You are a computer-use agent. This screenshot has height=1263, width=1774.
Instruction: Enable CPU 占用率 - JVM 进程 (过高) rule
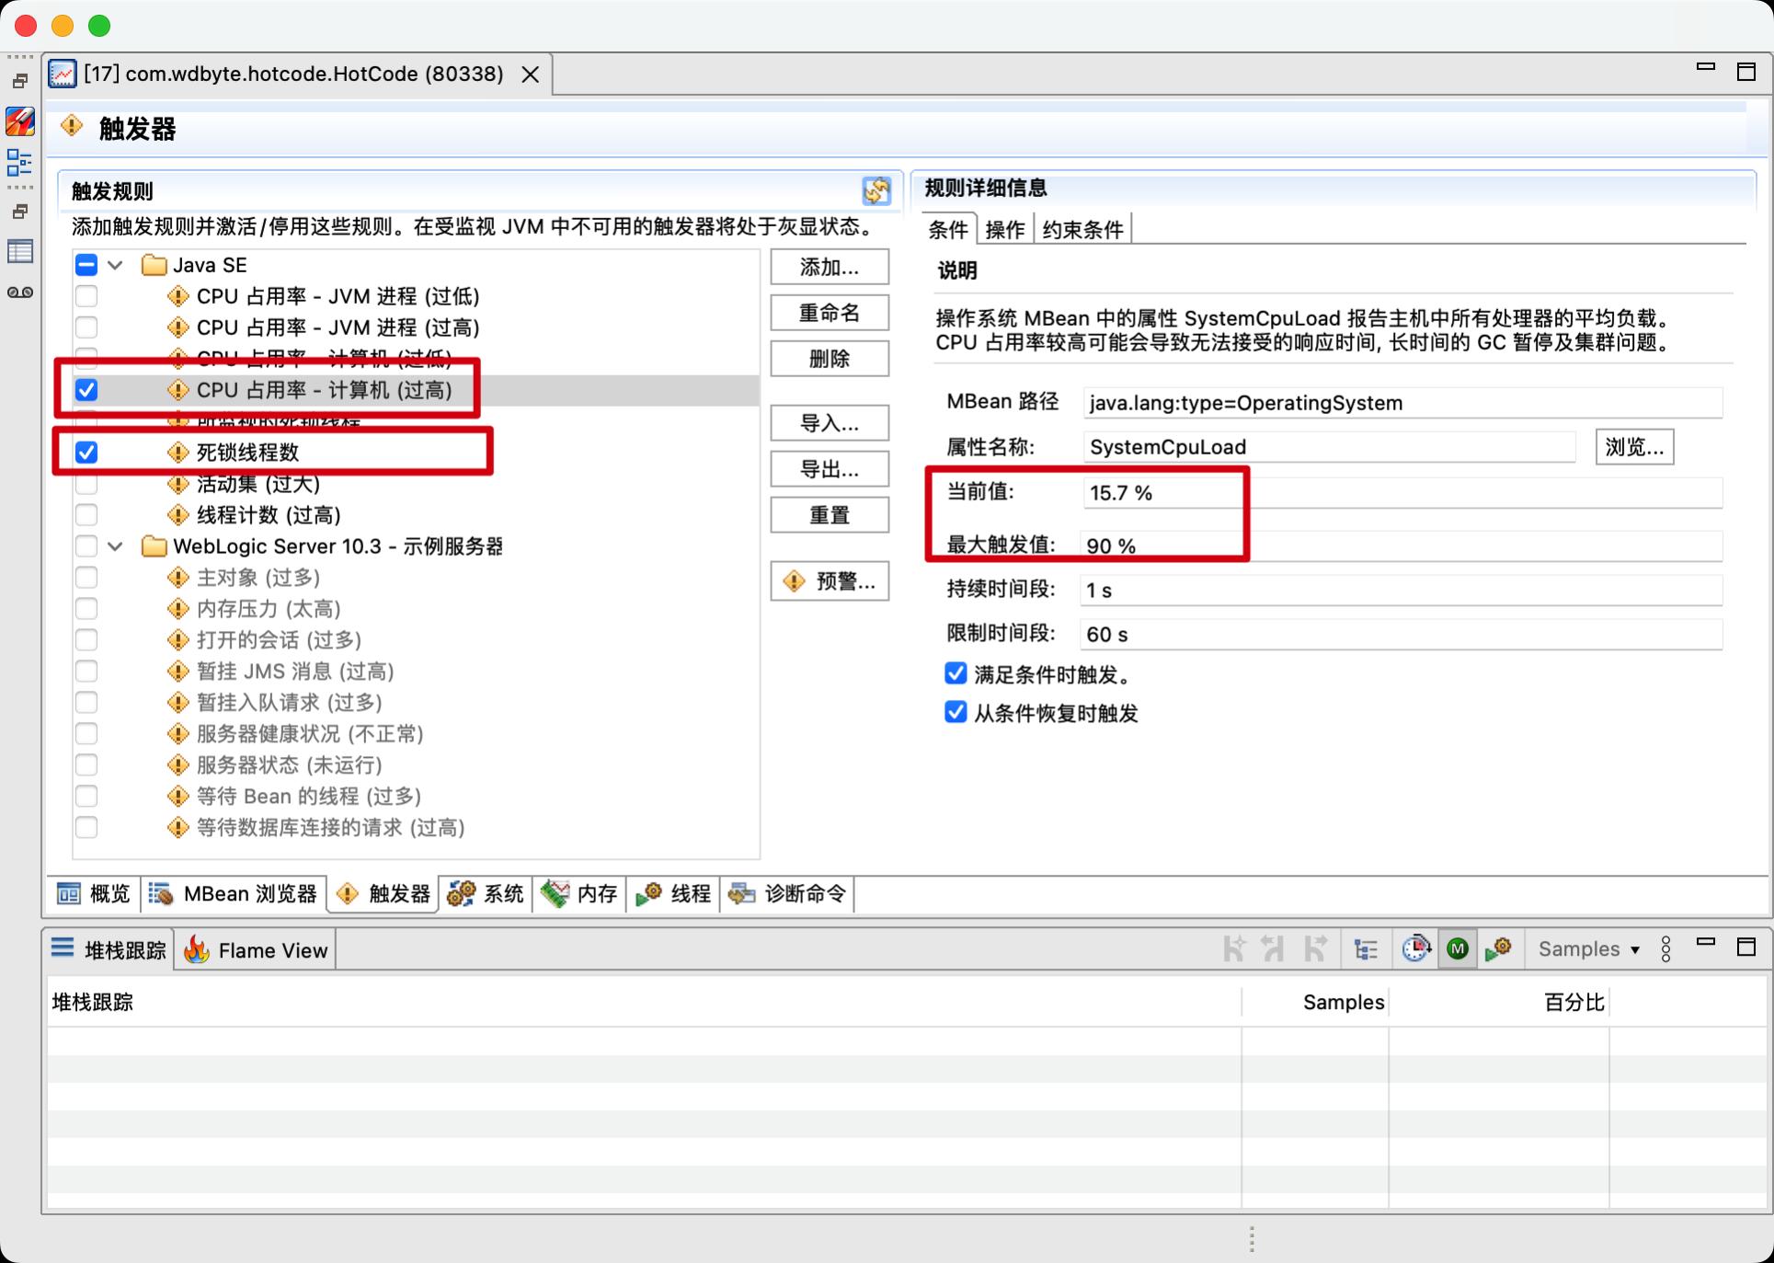pyautogui.click(x=86, y=327)
